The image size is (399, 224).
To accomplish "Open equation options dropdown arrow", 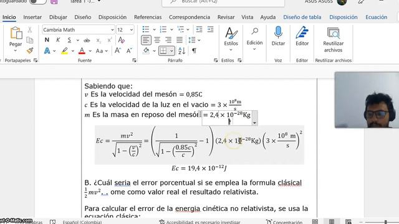I will point(254,123).
